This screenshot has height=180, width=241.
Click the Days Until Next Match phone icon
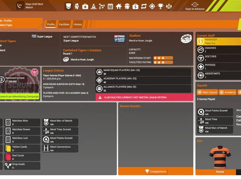pyautogui.click(x=20, y=6)
